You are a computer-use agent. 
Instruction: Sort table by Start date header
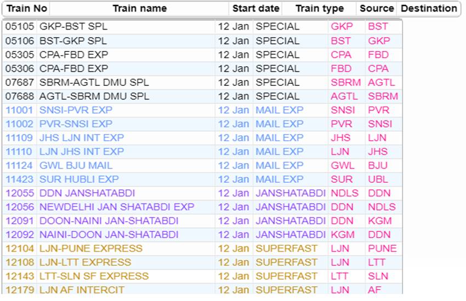coord(255,9)
